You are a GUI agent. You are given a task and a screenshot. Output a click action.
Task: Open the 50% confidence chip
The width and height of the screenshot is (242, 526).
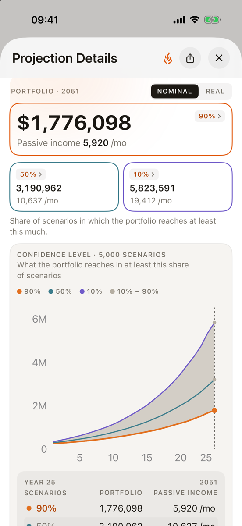(x=31, y=174)
